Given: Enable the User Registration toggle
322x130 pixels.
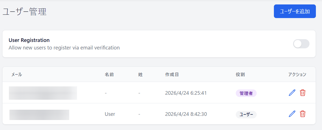Looking at the screenshot, I should 301,44.
